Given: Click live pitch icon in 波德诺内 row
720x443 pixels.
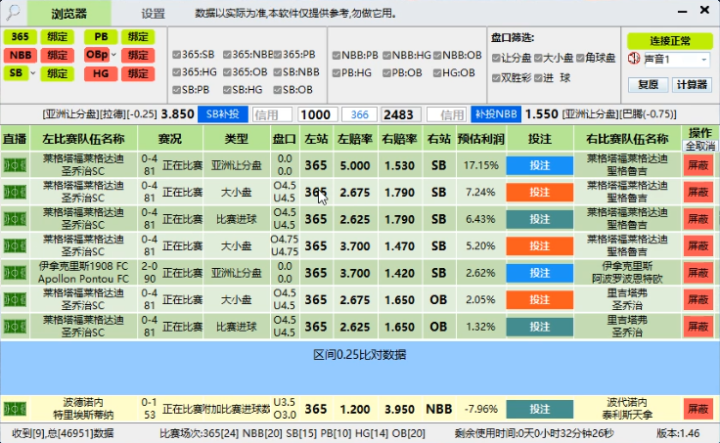Looking at the screenshot, I should [x=15, y=409].
